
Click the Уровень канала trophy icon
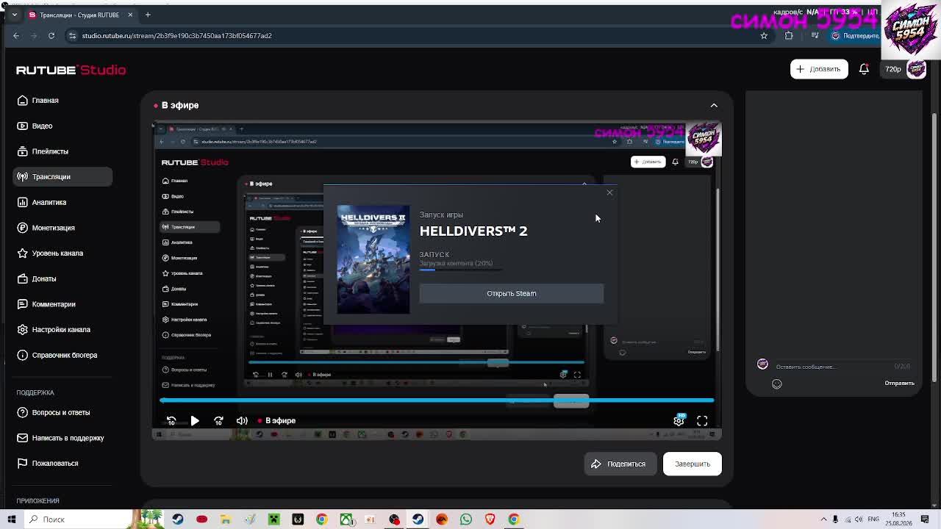23,253
